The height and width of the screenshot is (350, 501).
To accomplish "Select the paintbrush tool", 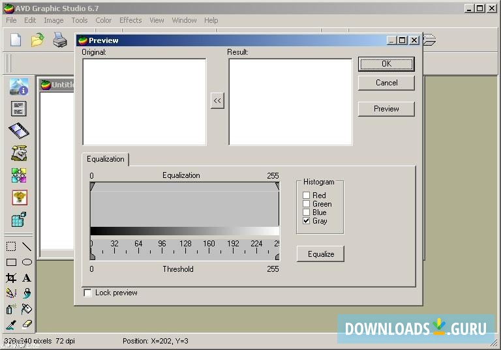I will coord(27,293).
